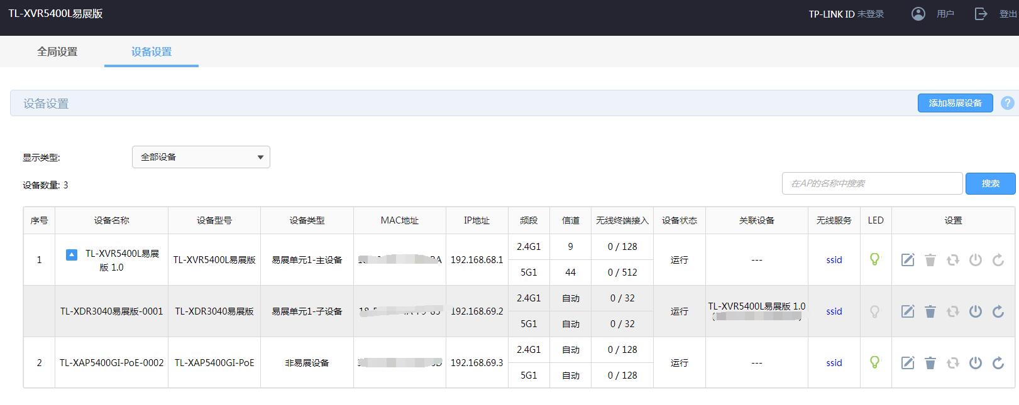Click the TL-XVR5400L易展版 page title
Viewport: 1019px width, 405px height.
55,14
